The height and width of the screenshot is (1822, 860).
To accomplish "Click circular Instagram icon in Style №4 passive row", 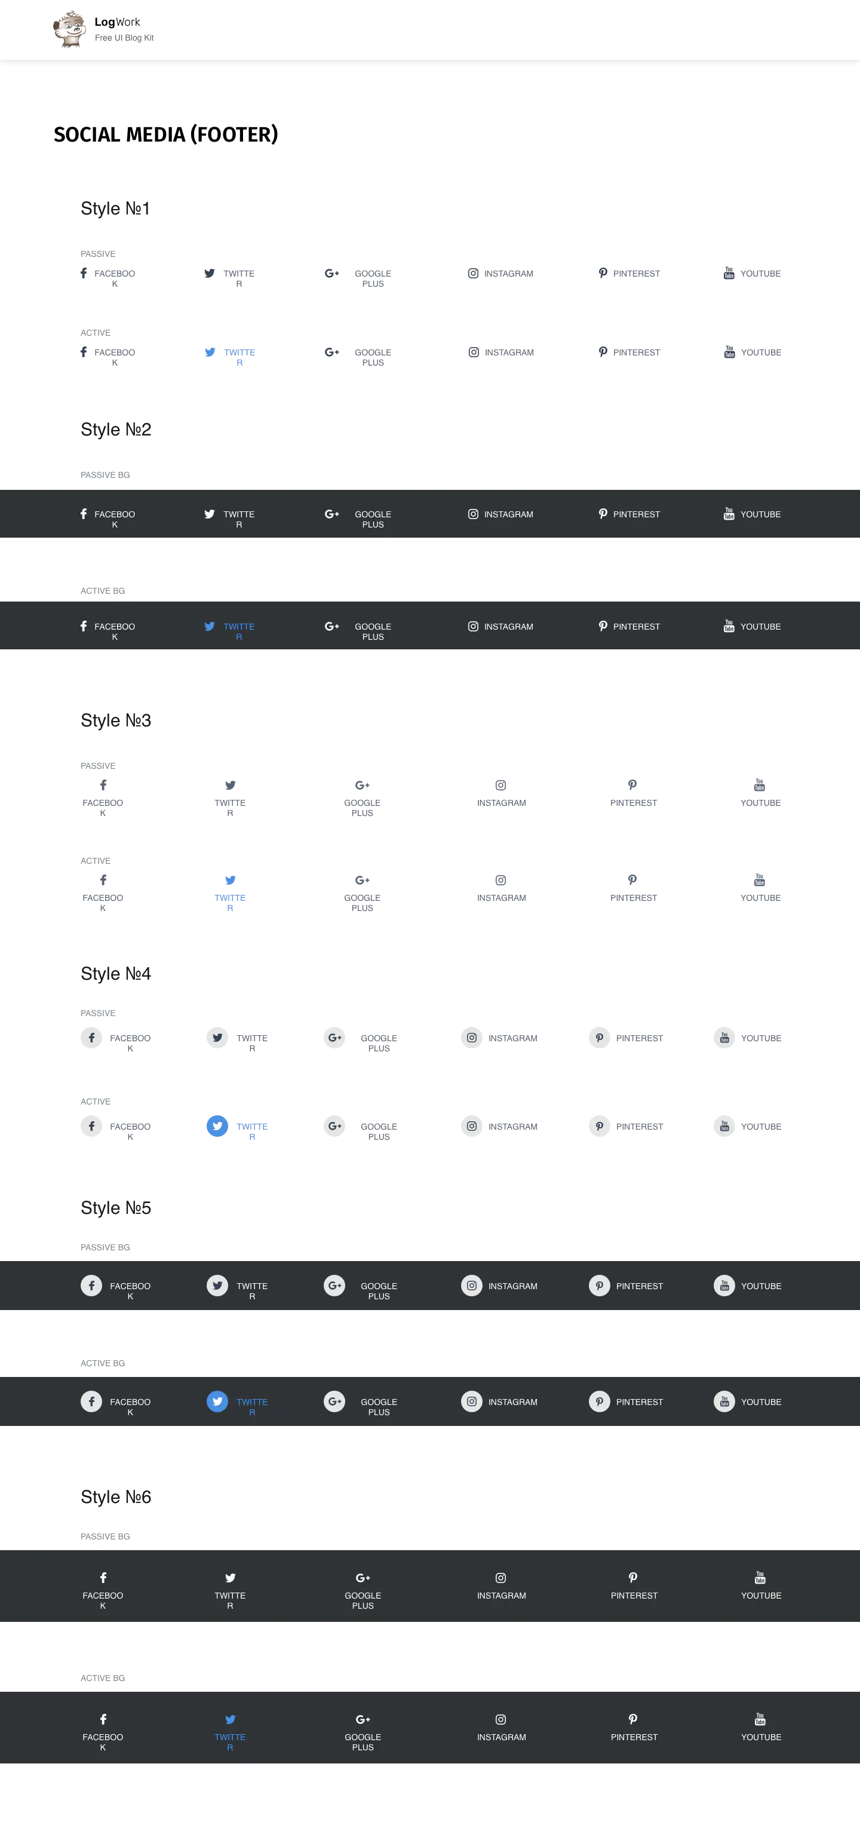I will [x=472, y=1038].
